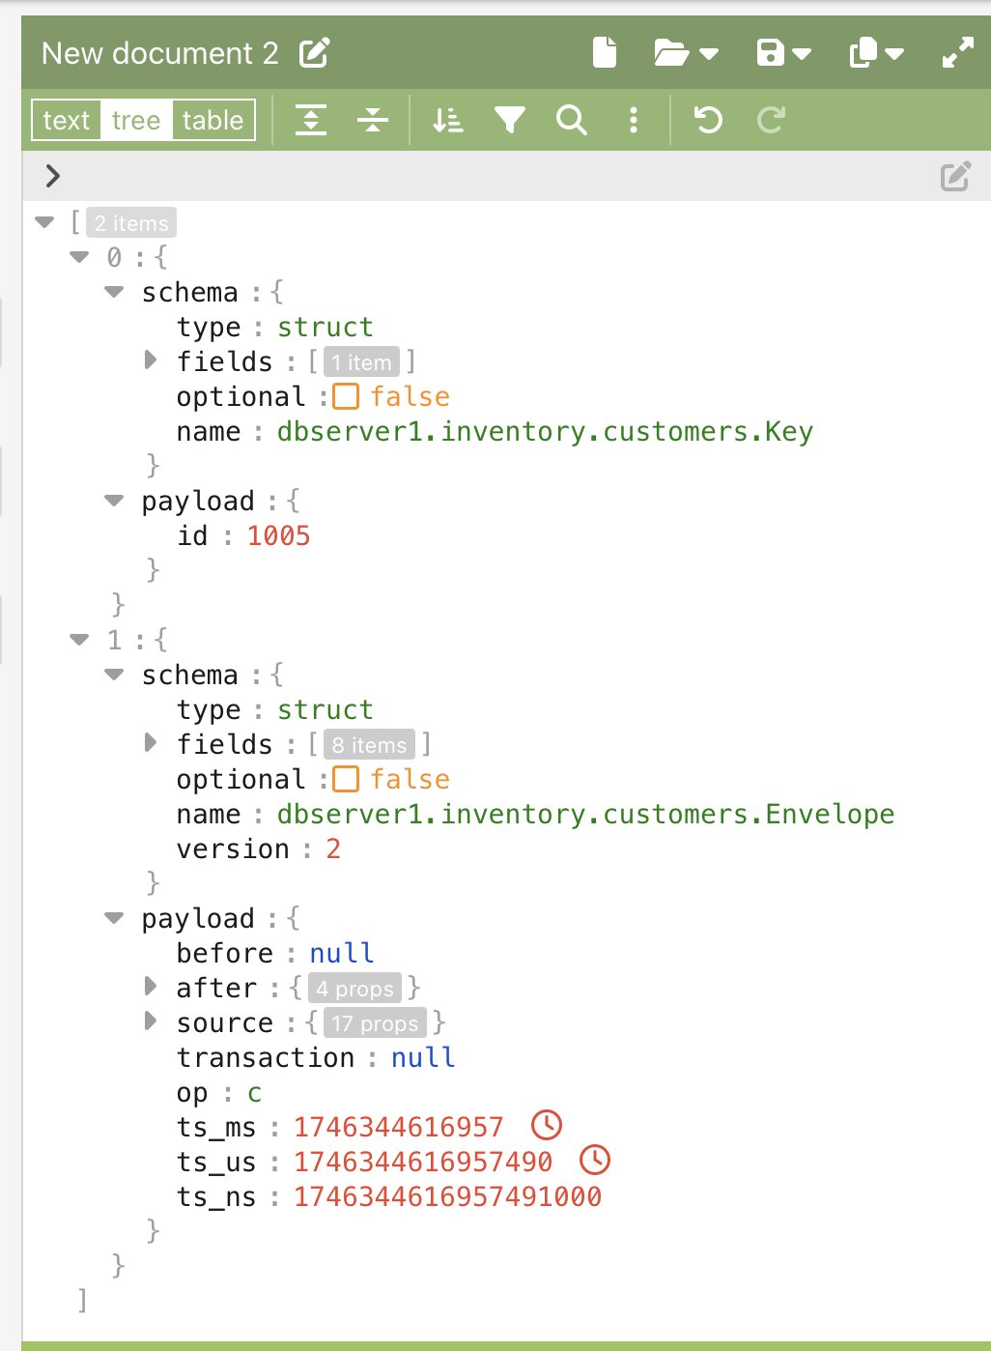Click the '4 props' tag on after

coord(354,989)
